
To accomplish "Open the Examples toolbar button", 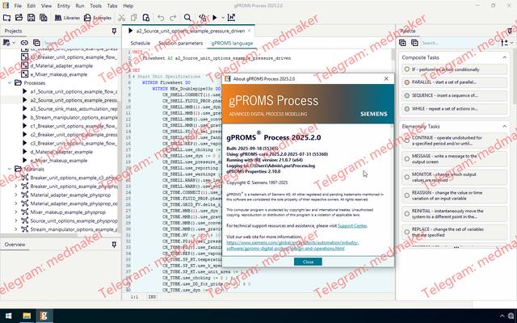I will click(98, 18).
